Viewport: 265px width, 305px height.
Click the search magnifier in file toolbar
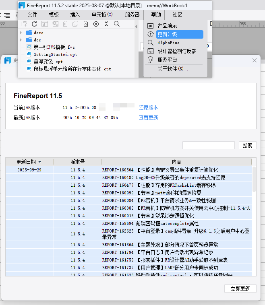pyautogui.click(x=117, y=24)
